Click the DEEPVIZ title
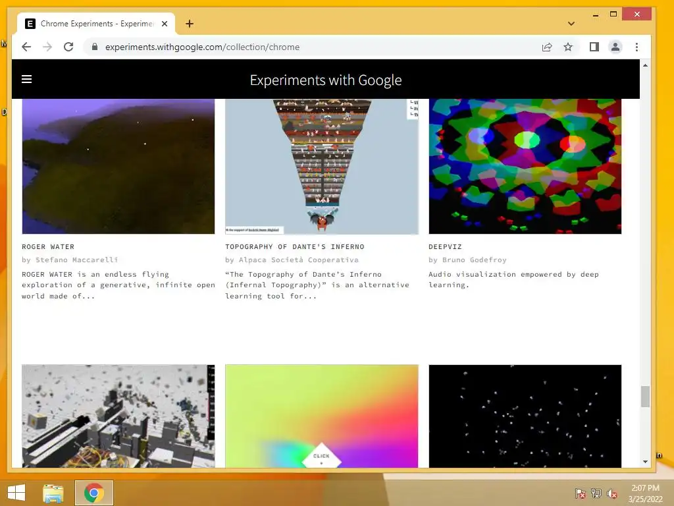This screenshot has height=506, width=674. [445, 246]
